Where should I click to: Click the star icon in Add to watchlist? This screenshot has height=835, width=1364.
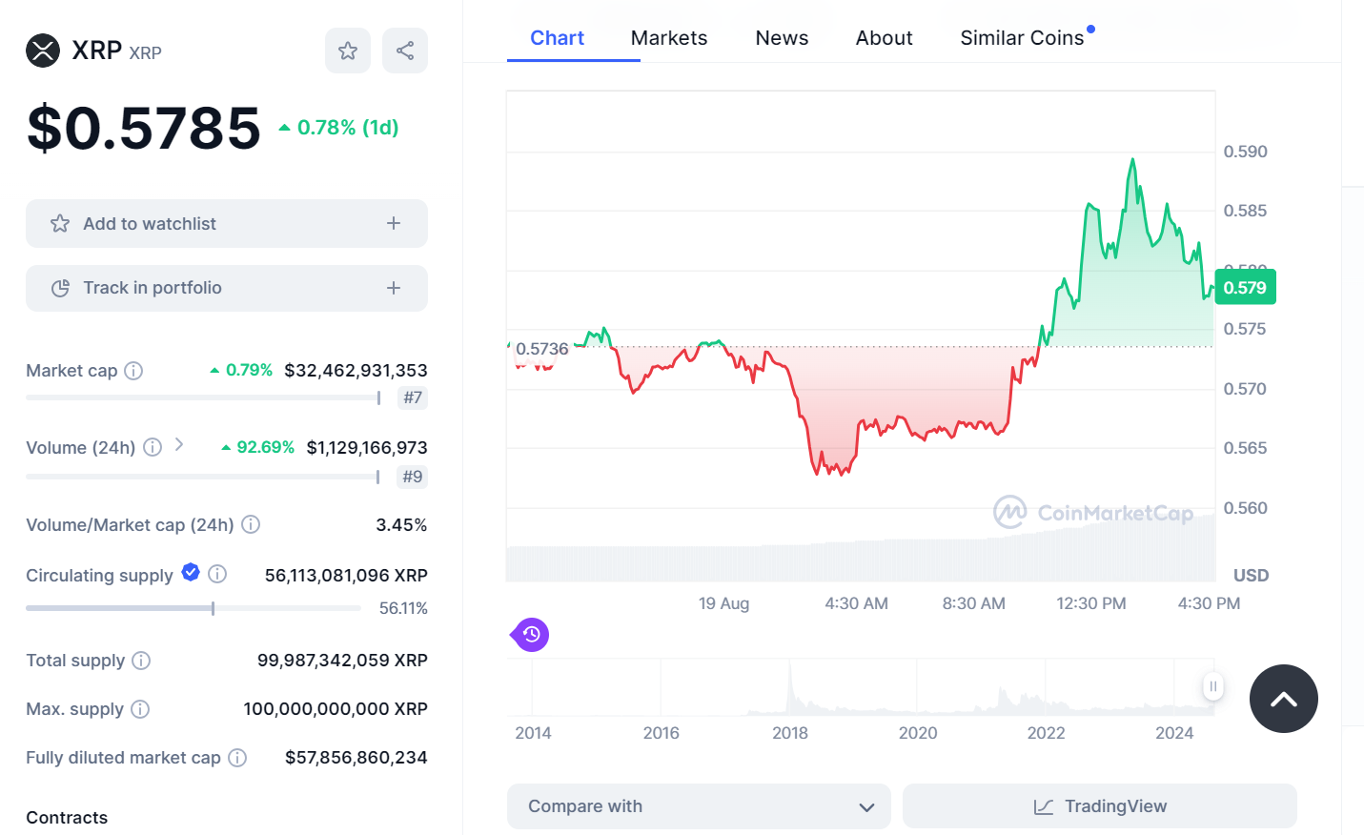[x=60, y=223]
